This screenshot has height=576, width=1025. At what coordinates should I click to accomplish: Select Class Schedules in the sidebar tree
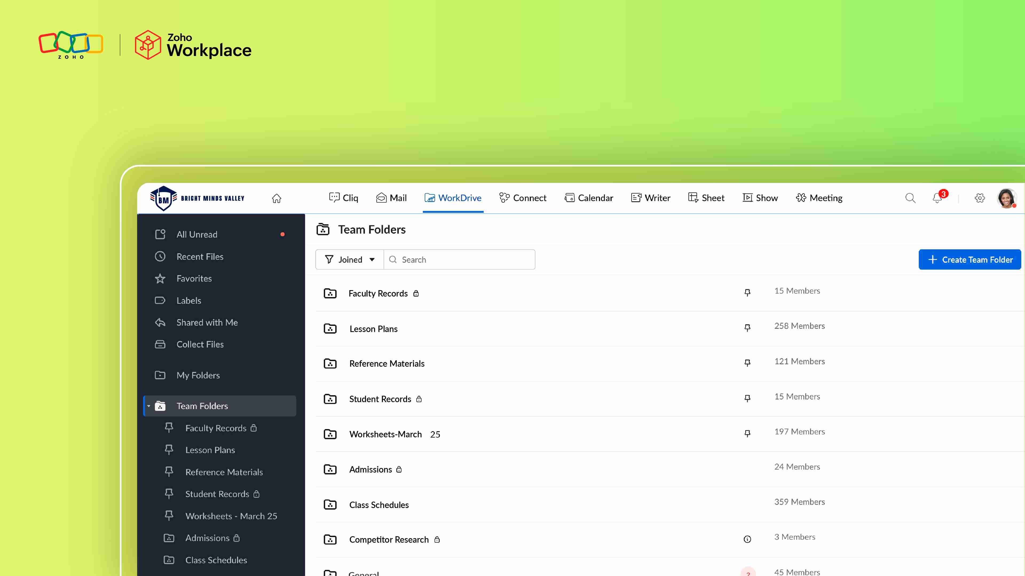(216, 560)
